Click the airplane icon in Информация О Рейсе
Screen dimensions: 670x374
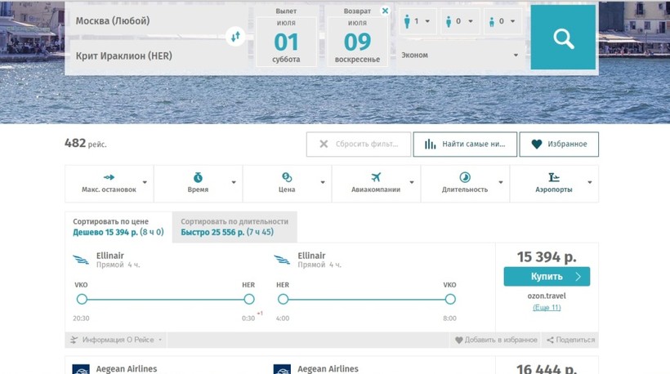point(74,340)
